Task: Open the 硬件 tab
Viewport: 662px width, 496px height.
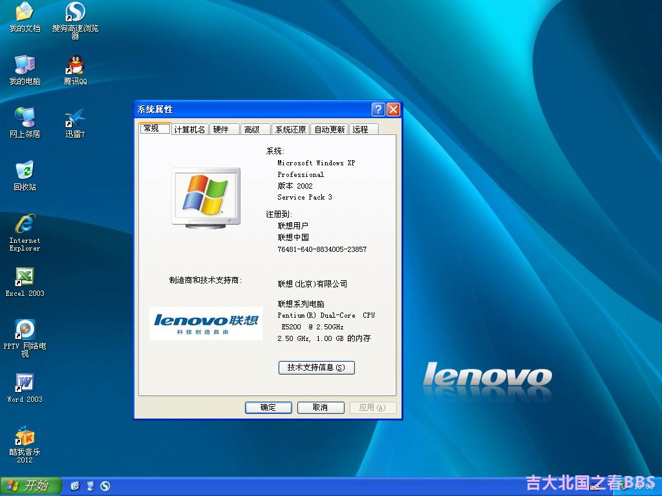Action: [224, 129]
